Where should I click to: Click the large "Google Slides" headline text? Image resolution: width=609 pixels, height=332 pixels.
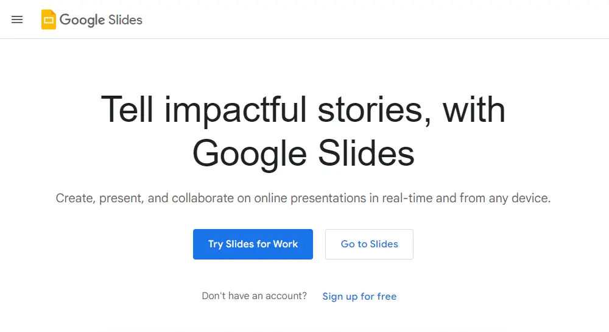[x=303, y=153]
